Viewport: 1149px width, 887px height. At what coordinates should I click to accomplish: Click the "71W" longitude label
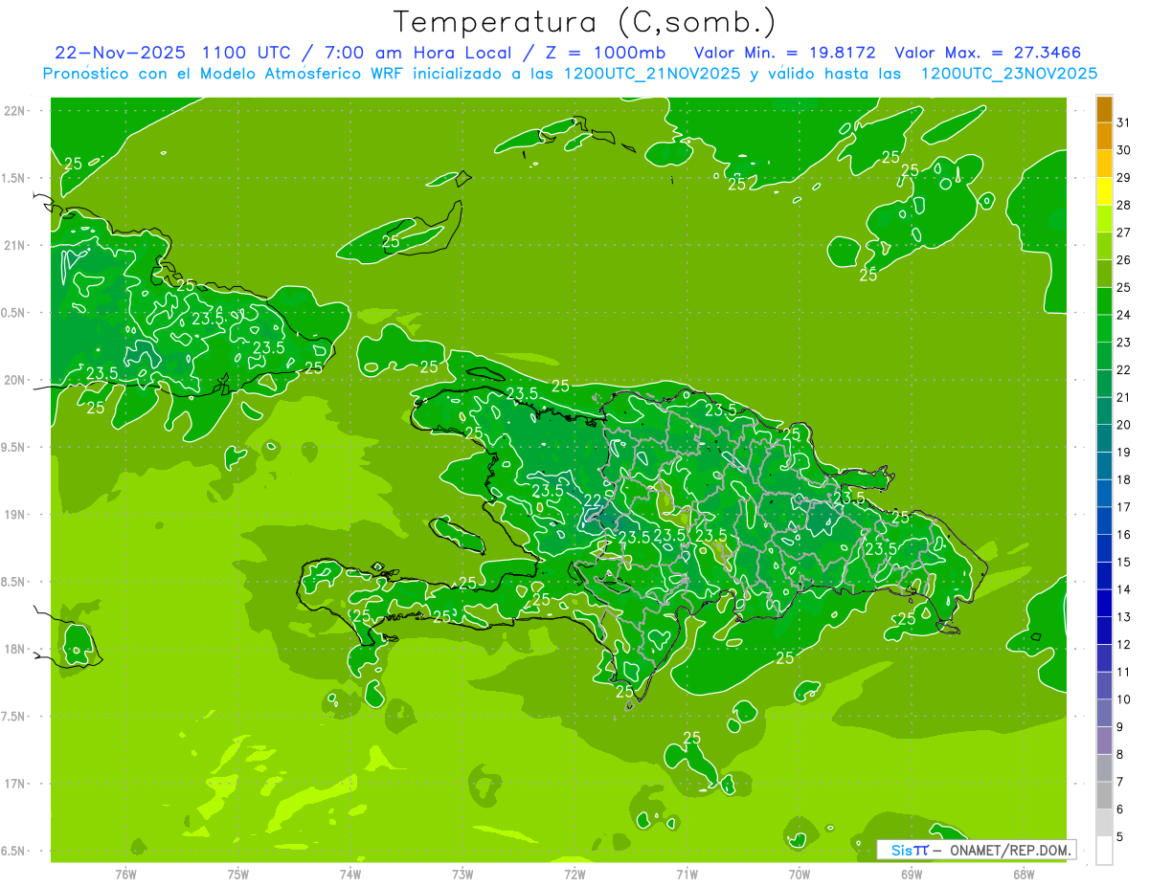click(x=687, y=874)
